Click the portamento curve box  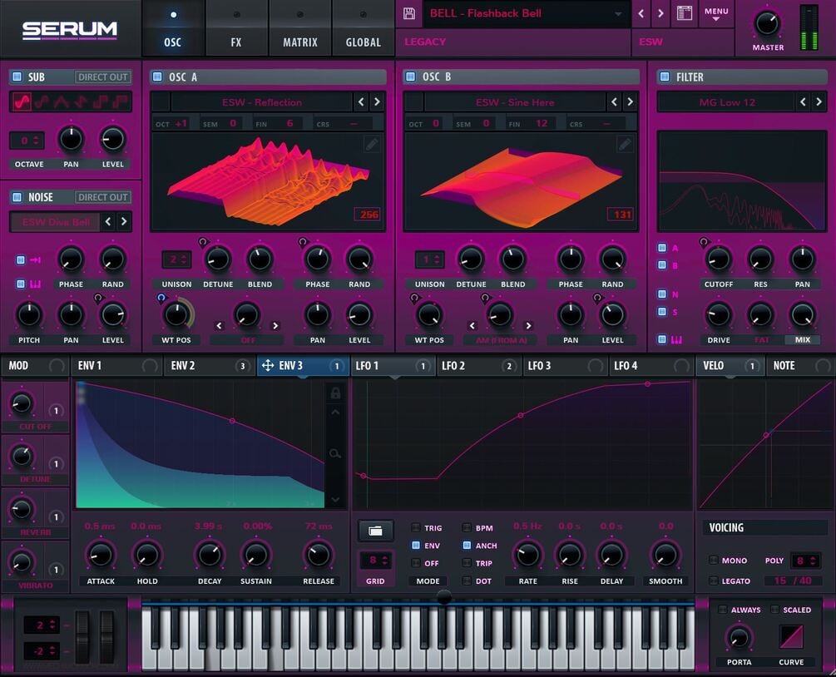click(791, 637)
